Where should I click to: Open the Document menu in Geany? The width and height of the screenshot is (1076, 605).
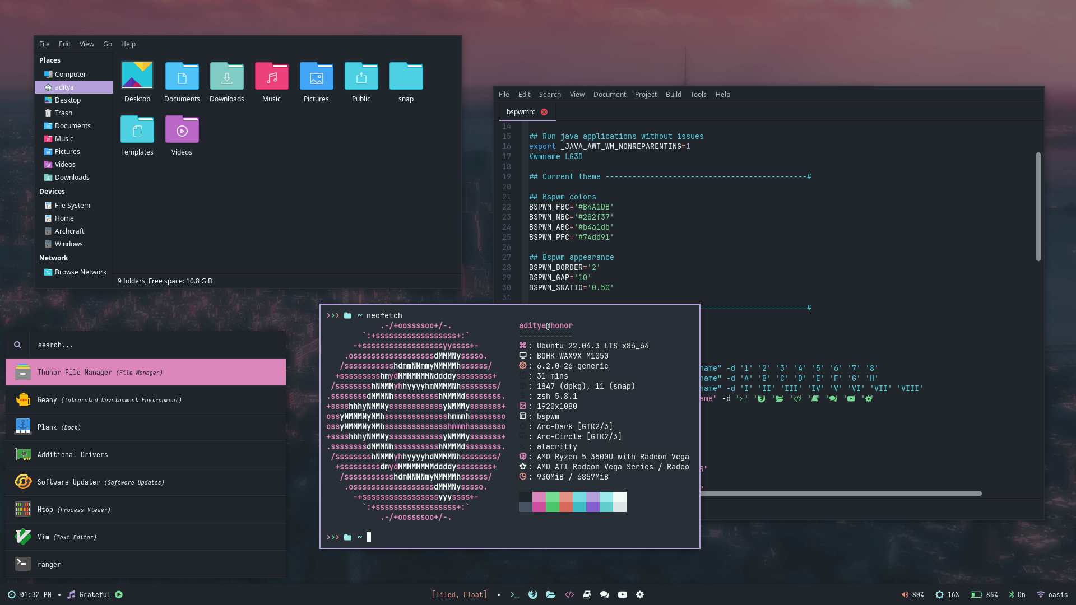click(x=609, y=95)
